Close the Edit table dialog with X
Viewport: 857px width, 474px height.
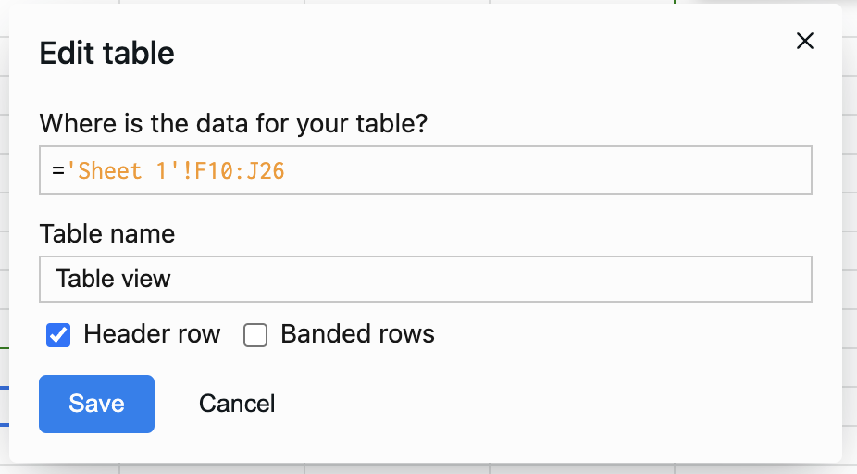click(x=804, y=41)
